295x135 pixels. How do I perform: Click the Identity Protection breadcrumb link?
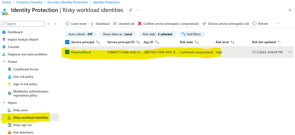pyautogui.click(x=106, y=2)
